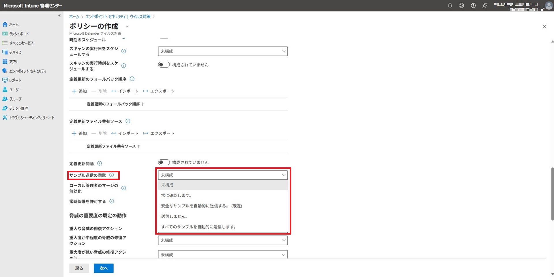
Task: Click the 戻る button
Action: coord(79,268)
